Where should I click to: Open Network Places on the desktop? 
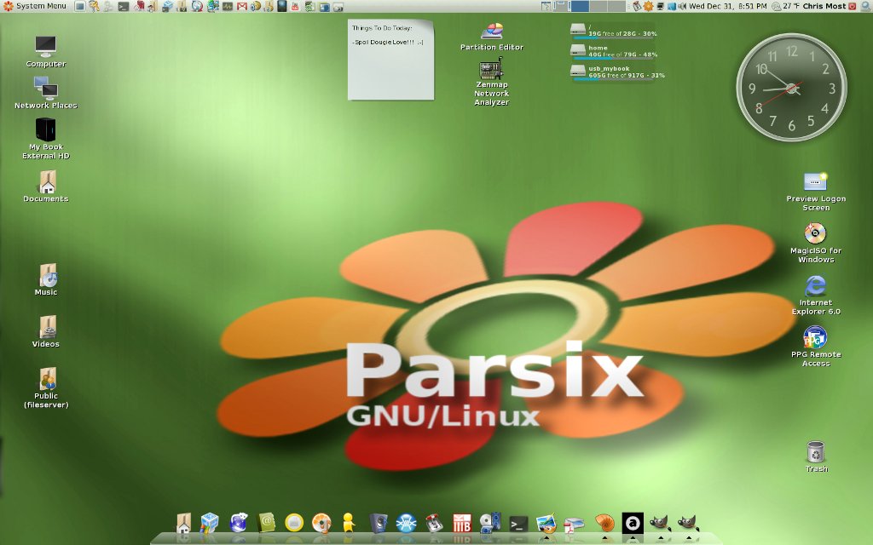point(46,92)
